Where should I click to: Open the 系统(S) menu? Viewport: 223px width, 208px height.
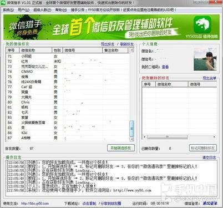pos(8,10)
